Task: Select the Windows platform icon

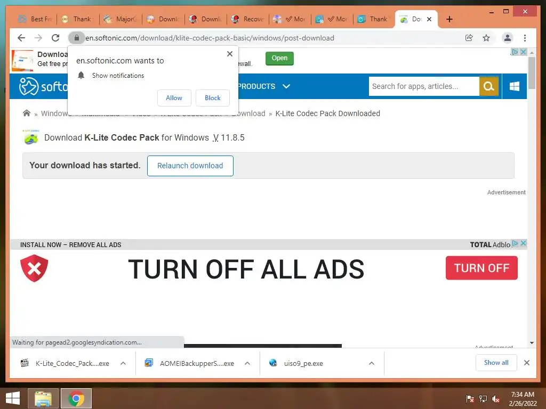Action: [515, 86]
